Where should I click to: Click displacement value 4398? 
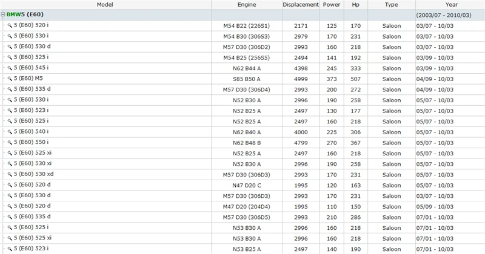coord(301,68)
